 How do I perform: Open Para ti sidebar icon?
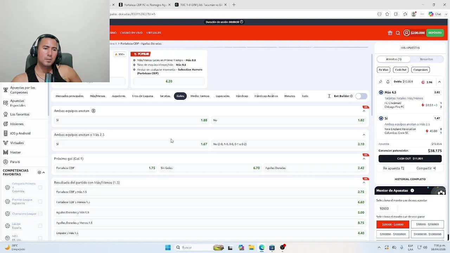coord(6,162)
